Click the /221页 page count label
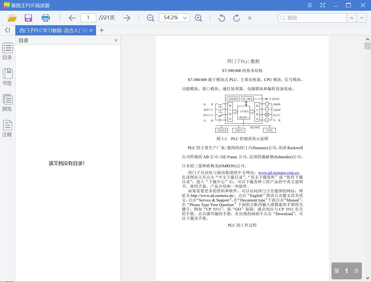The image size is (371, 282). pyautogui.click(x=107, y=18)
